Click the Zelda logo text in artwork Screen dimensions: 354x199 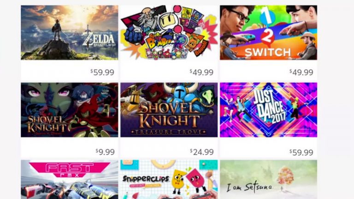(100, 40)
